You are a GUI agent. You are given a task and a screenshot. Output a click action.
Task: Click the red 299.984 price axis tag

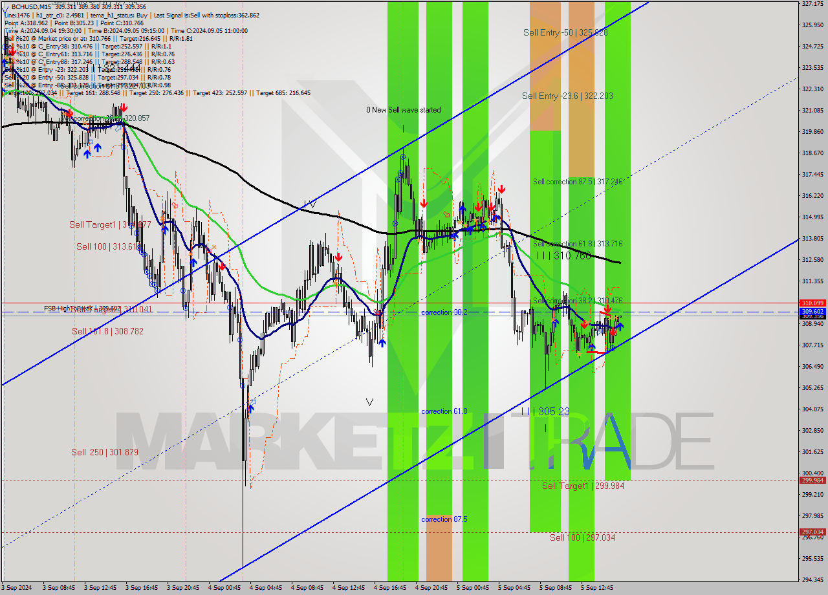pos(812,480)
